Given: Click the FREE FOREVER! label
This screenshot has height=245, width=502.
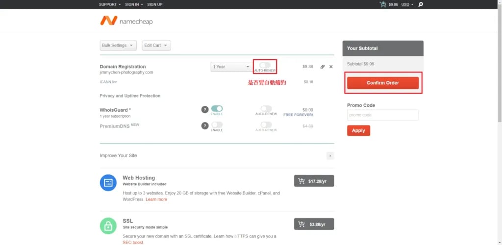Looking at the screenshot, I should click(x=298, y=115).
